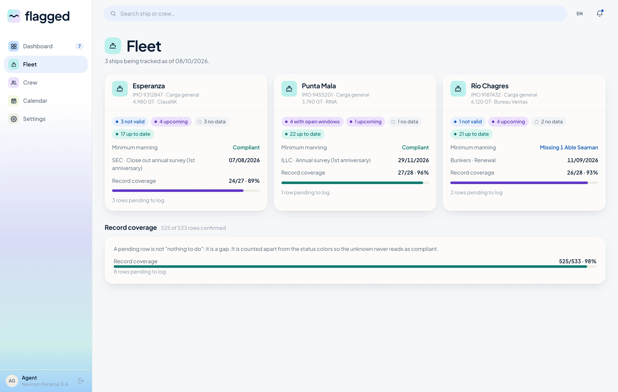
Task: Click ILLC Annual survey text
Action: tap(326, 160)
